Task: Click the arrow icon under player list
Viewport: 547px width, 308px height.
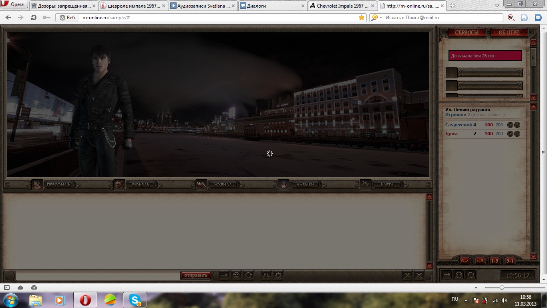Action: click(x=447, y=275)
